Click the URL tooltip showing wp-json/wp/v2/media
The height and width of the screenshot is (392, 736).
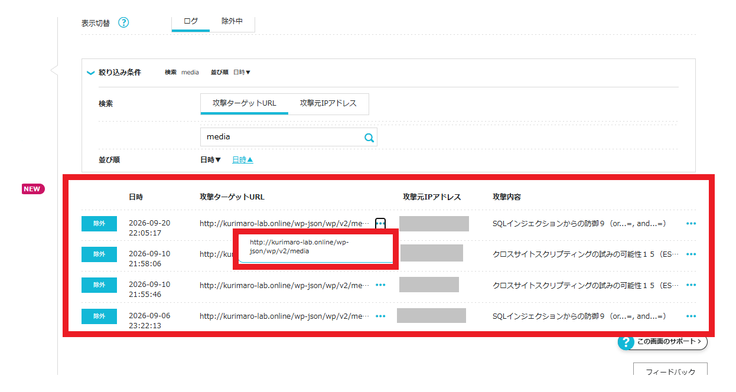coord(315,247)
